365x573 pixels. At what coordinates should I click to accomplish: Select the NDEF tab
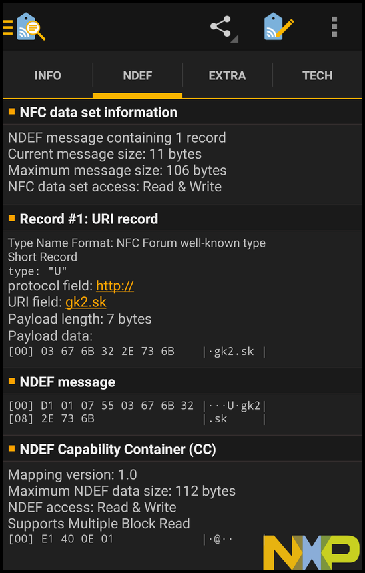click(x=137, y=76)
